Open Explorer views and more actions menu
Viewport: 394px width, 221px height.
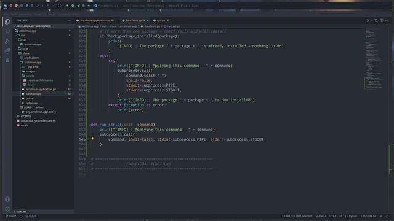point(69,20)
